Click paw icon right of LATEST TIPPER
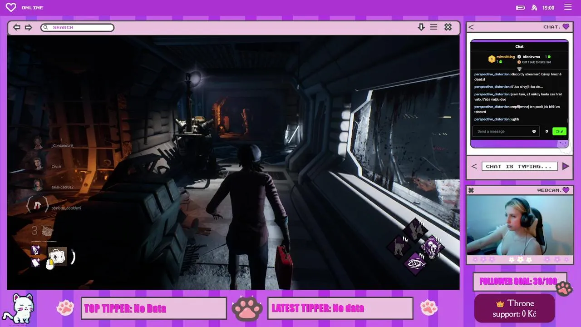 429,307
